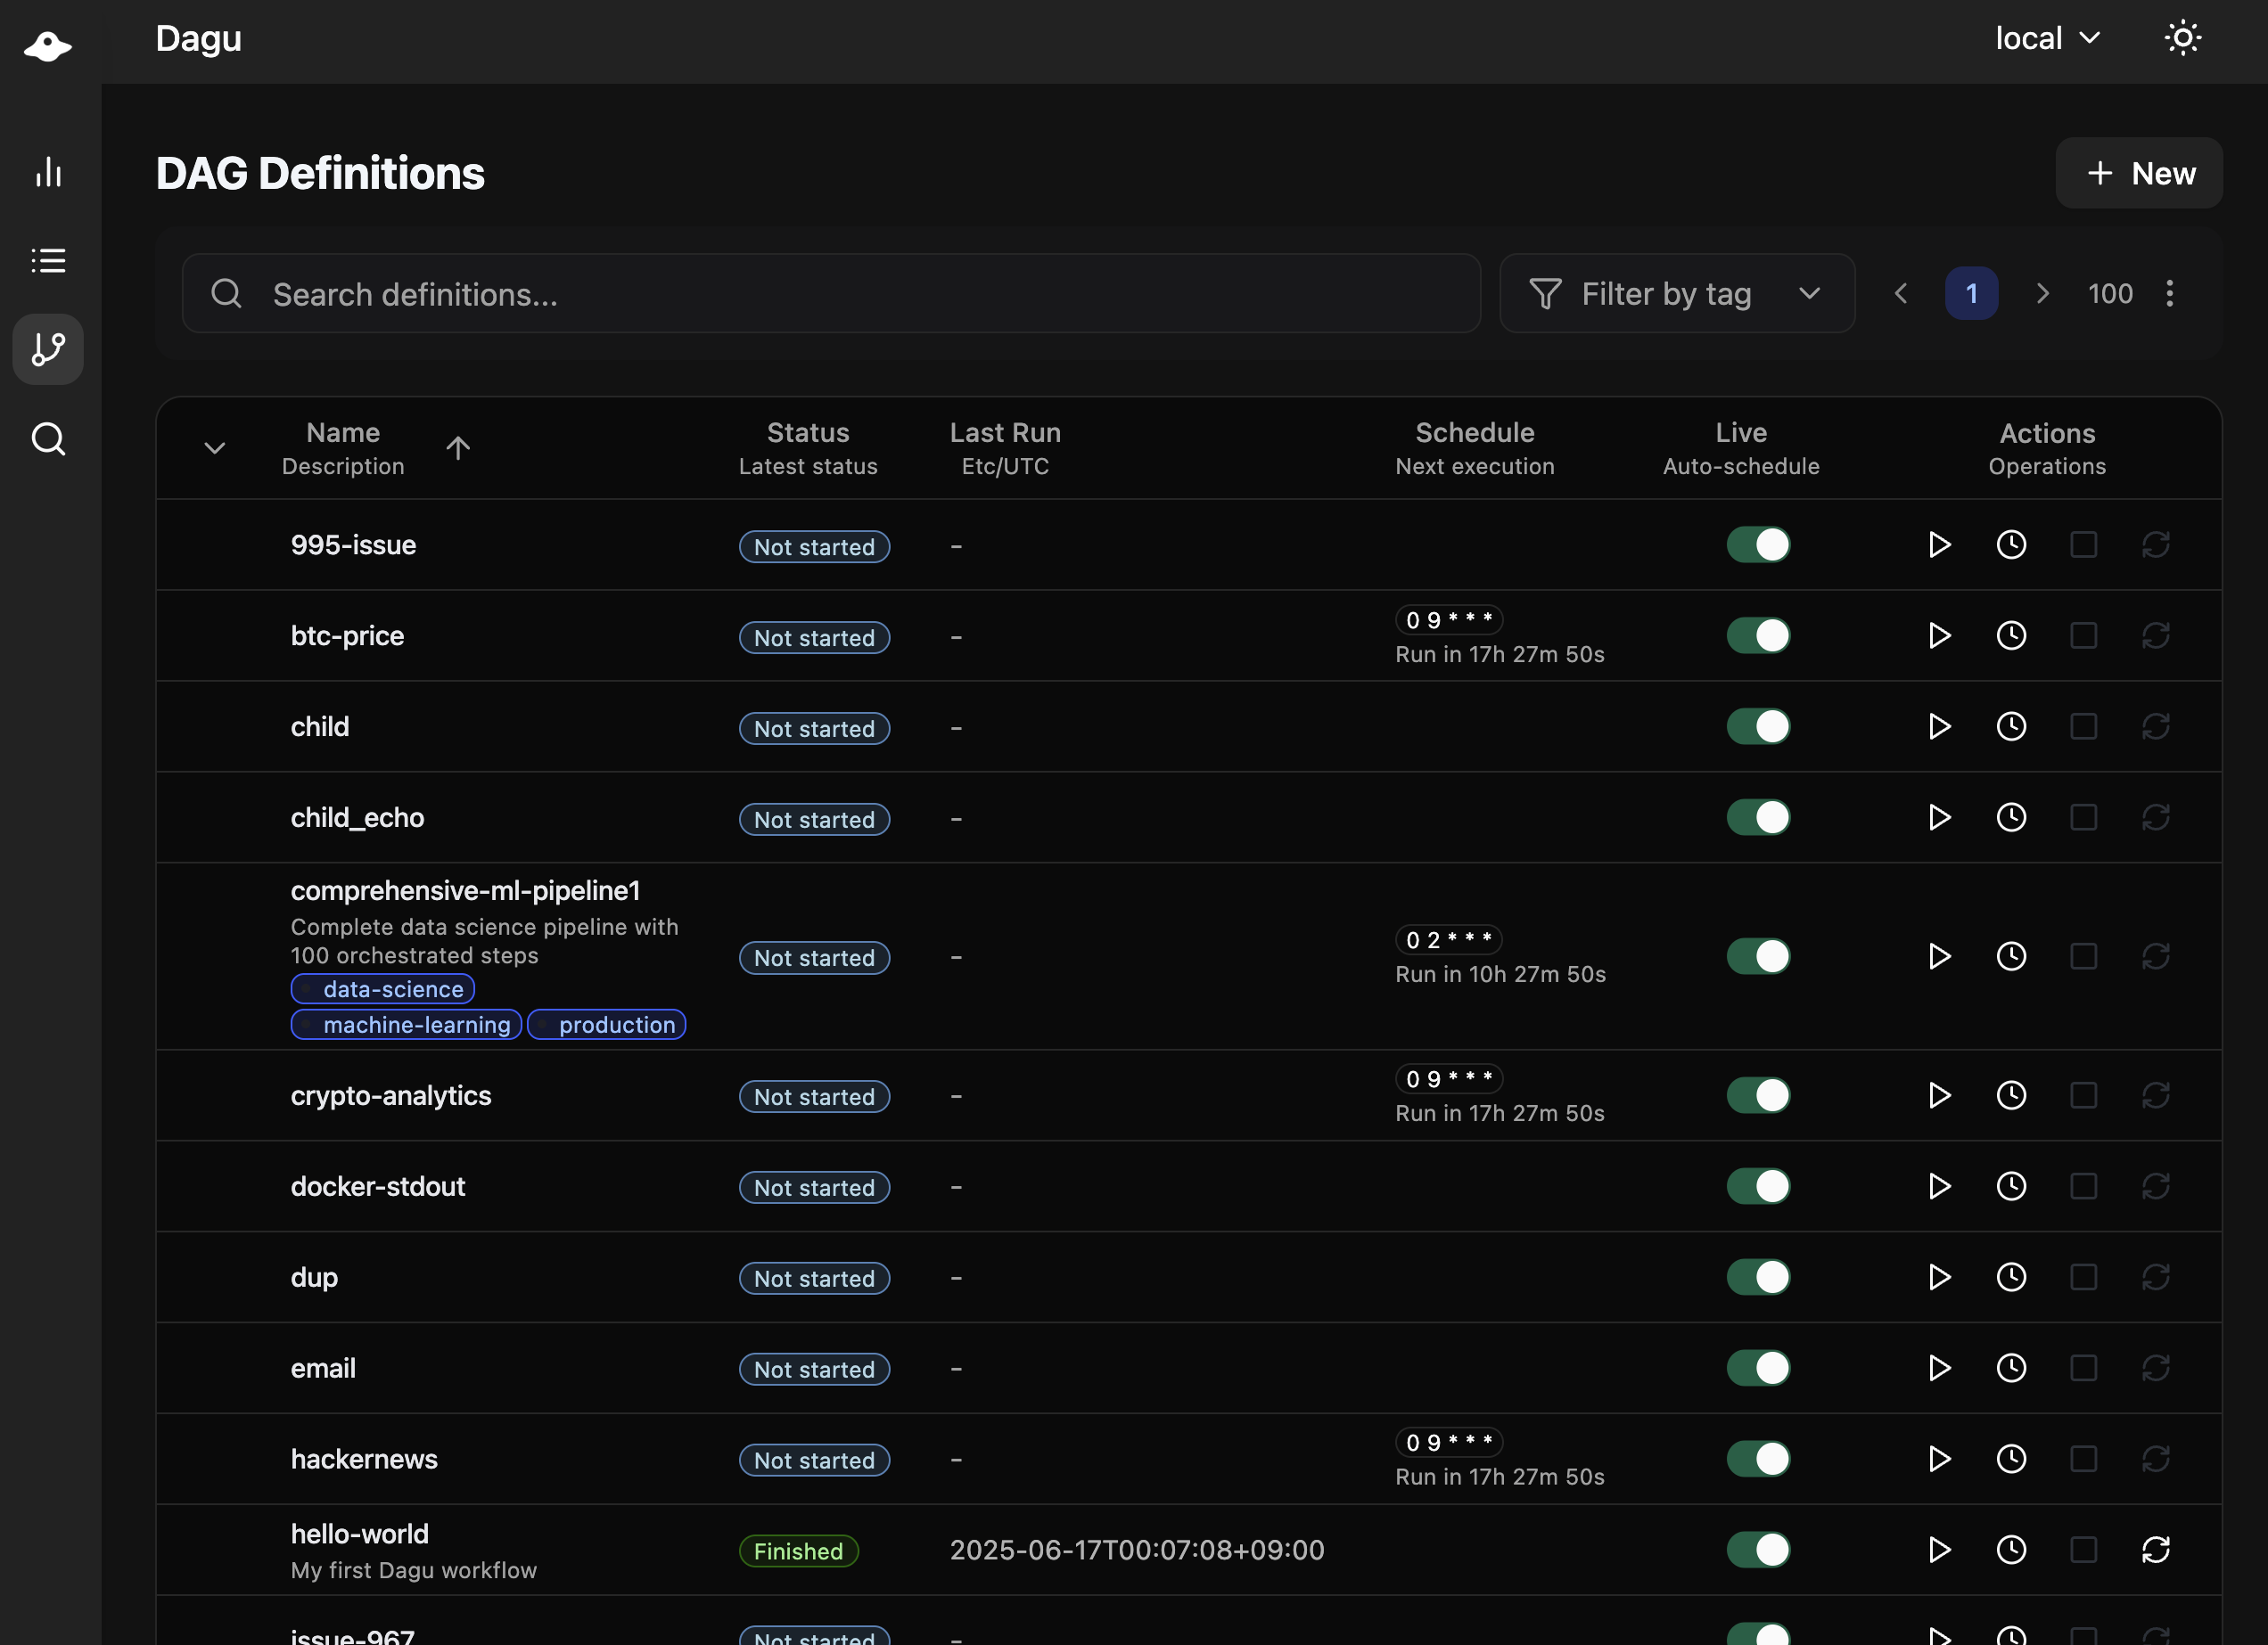Start the btc-price DAG with play icon
Viewport: 2268px width, 1645px height.
pyautogui.click(x=1938, y=635)
